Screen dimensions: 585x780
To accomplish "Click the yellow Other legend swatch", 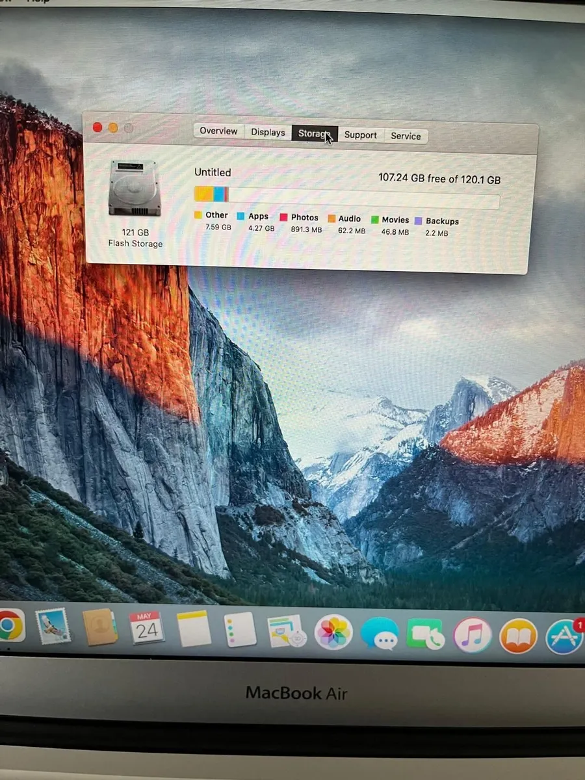I will tap(198, 215).
